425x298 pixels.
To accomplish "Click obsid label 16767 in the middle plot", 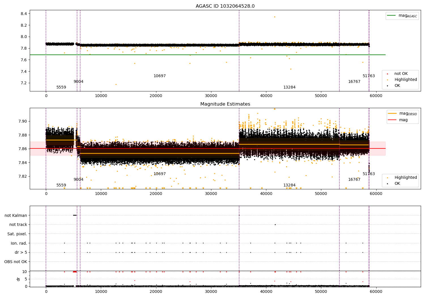I will pyautogui.click(x=354, y=180).
